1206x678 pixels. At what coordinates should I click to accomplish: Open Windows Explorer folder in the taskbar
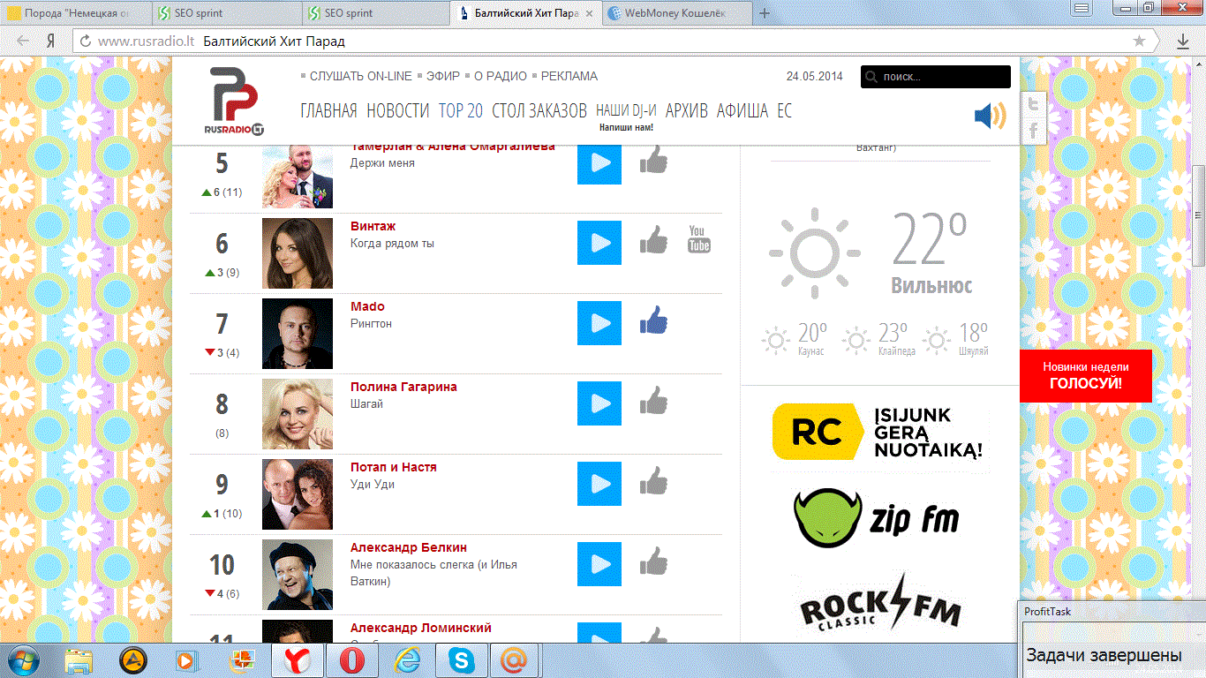pos(79,660)
